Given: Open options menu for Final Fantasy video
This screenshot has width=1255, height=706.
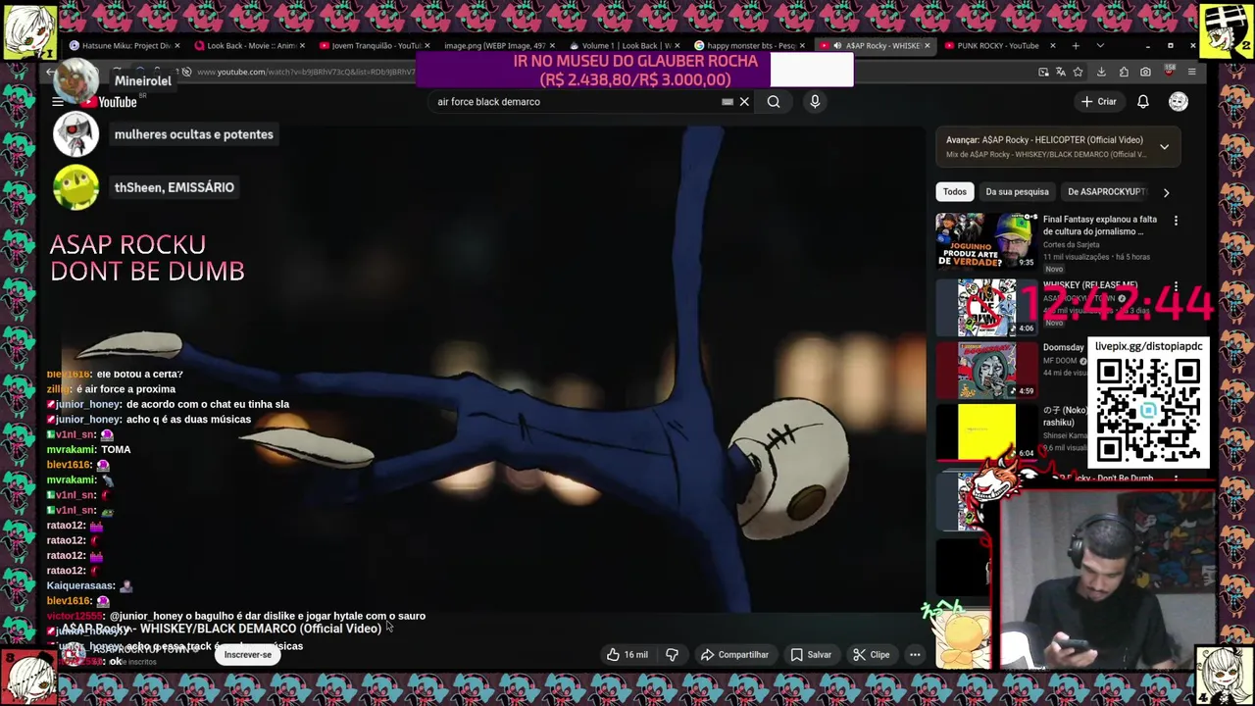Looking at the screenshot, I should [1176, 221].
